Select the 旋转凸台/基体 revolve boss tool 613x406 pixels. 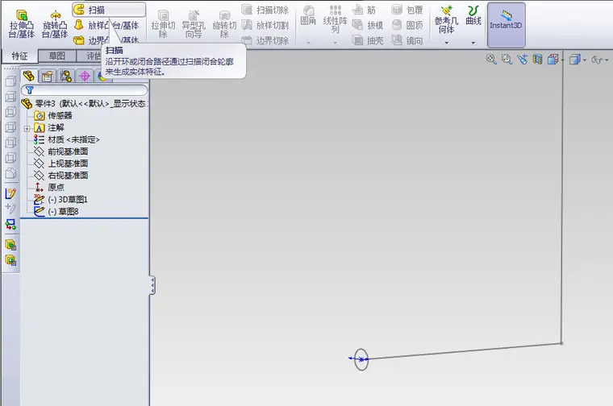(55, 24)
